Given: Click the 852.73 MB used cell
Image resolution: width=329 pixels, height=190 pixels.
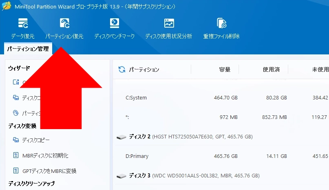Looking at the screenshot, I should tap(274, 117).
